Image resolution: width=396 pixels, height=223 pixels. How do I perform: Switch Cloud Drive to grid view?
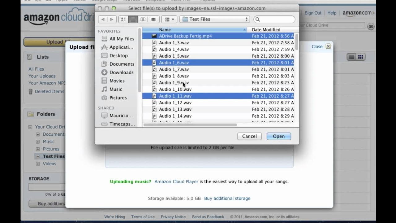tap(360, 57)
